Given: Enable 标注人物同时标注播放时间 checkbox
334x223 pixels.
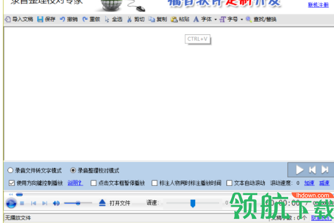Looking at the screenshot, I should 155,183.
